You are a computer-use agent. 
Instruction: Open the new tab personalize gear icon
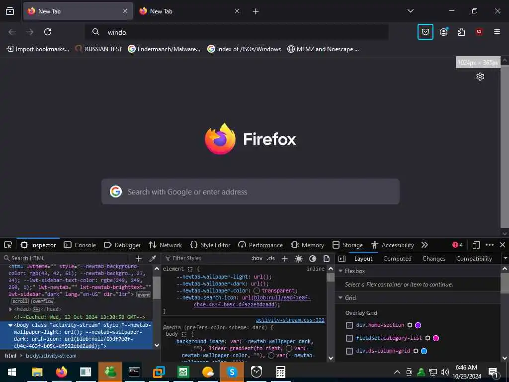480,77
